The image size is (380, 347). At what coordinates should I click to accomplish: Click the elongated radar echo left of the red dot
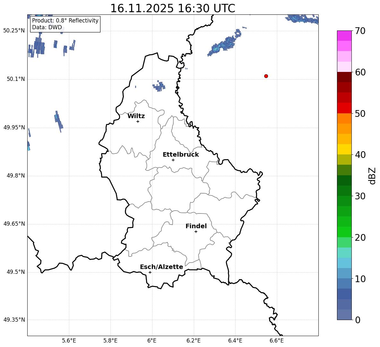(x=225, y=43)
